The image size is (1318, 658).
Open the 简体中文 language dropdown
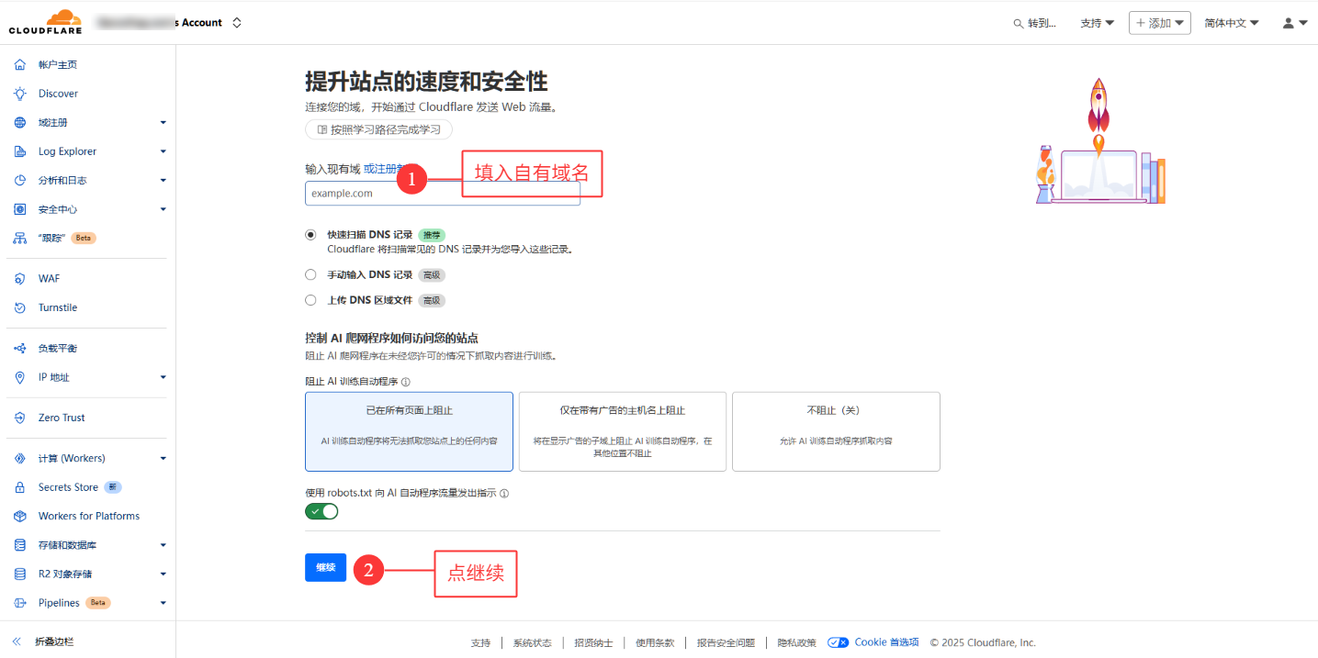point(1232,23)
